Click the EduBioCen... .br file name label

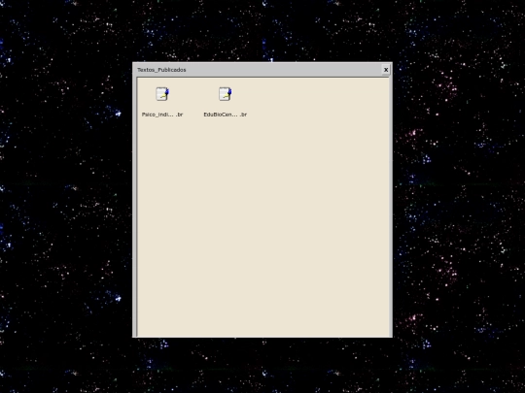pos(226,115)
